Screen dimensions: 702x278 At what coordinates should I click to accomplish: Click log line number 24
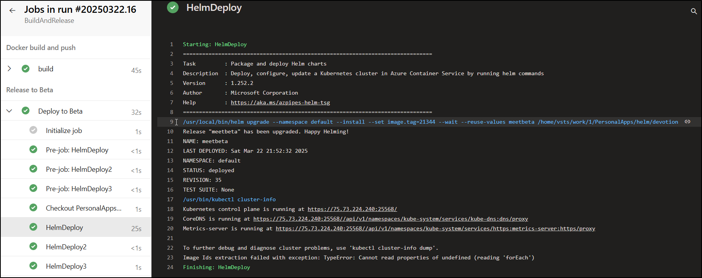click(x=170, y=267)
